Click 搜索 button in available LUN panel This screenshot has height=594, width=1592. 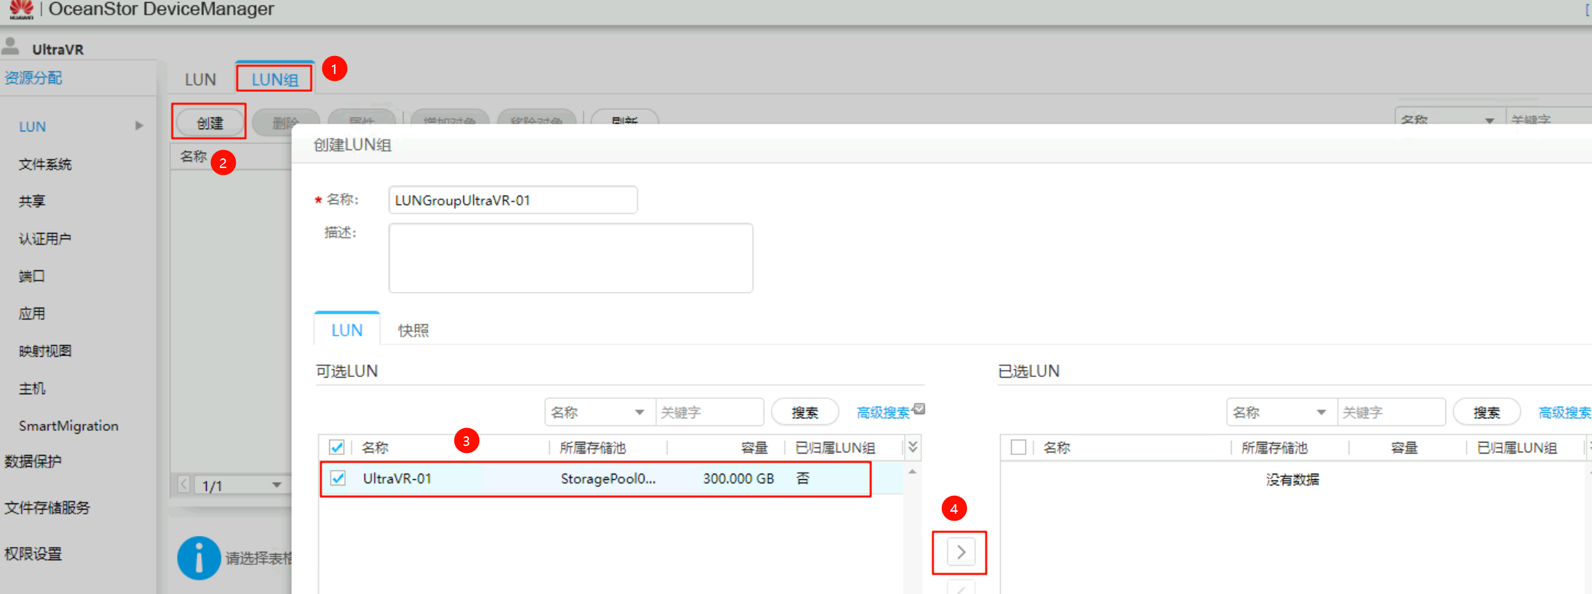(804, 412)
